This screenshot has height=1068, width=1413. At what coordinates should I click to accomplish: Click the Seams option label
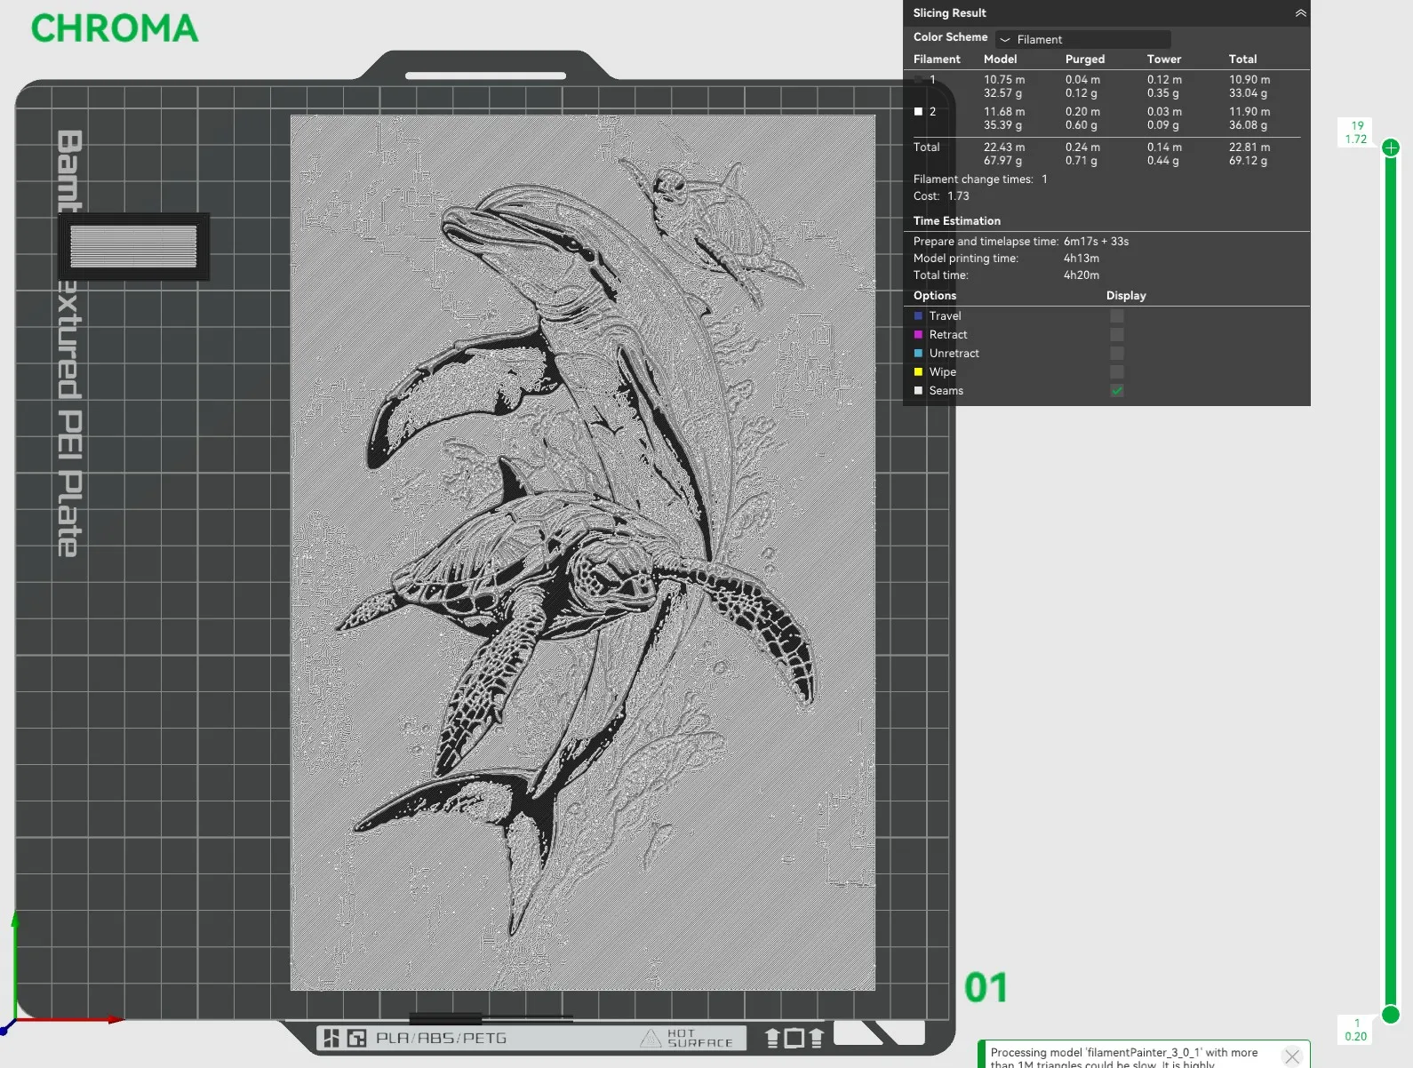[946, 391]
